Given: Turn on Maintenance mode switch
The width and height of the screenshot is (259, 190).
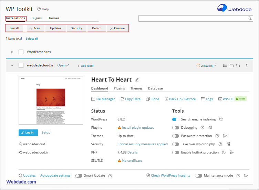Looking at the screenshot, I should (x=199, y=176).
